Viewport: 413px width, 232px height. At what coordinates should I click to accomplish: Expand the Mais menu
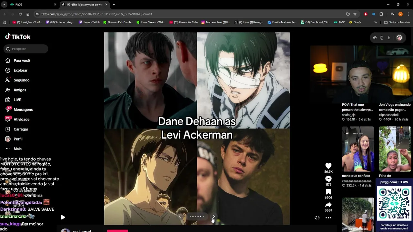pyautogui.click(x=17, y=149)
